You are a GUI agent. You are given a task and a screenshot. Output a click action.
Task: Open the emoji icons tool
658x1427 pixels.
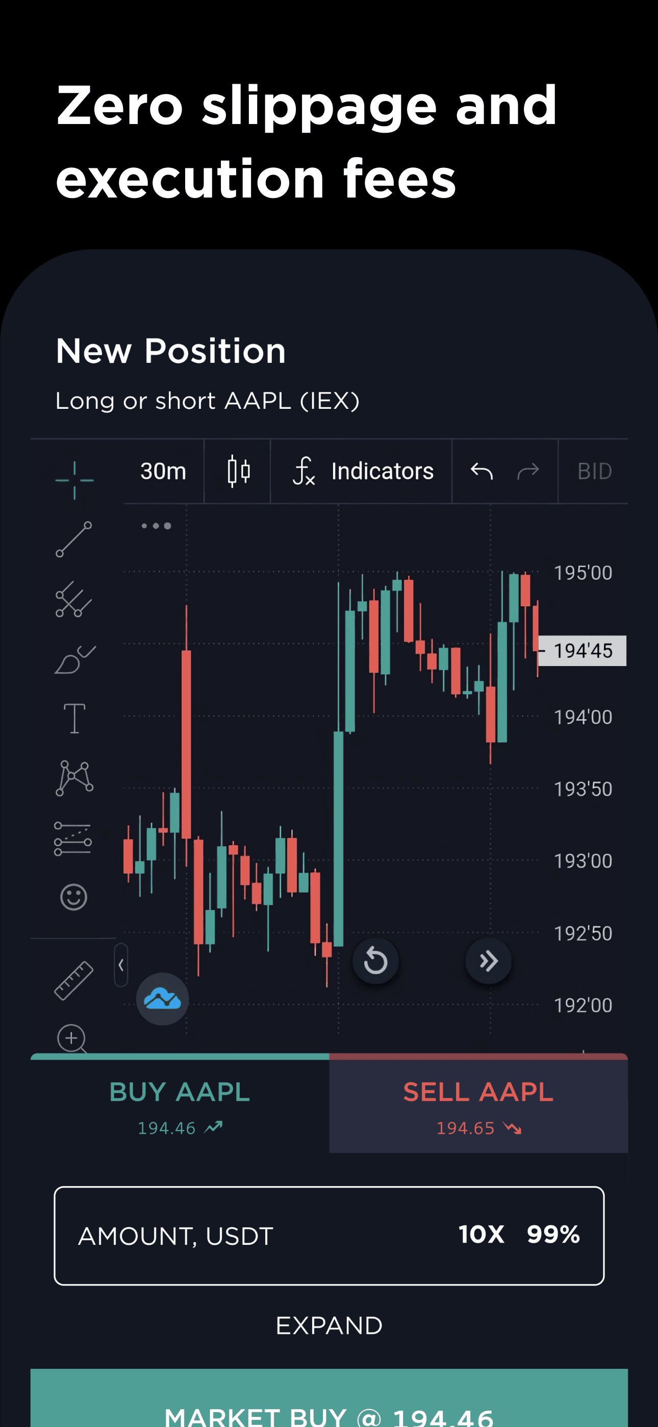73,896
